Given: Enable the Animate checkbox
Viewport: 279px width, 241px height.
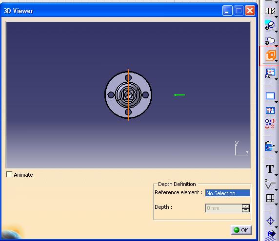Looking at the screenshot, I should 9,174.
